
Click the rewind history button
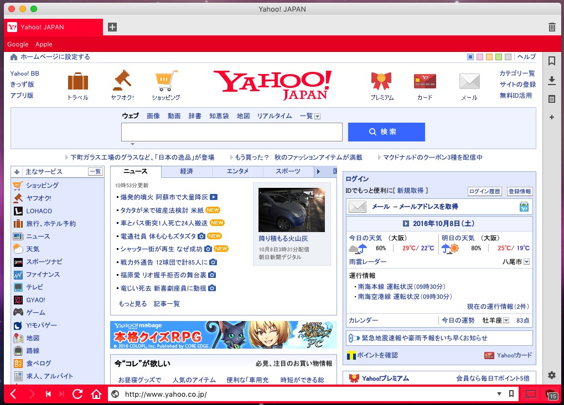(48, 395)
